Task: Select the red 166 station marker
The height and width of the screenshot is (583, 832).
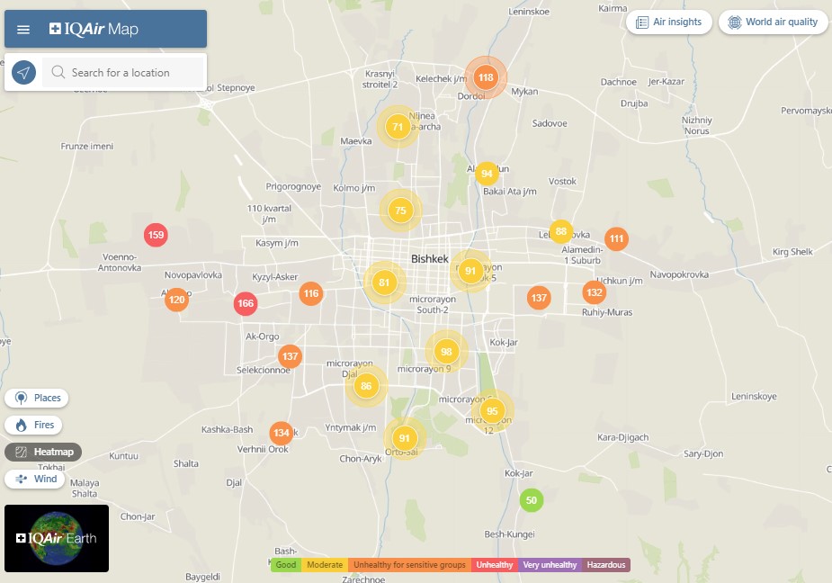Action: [246, 304]
